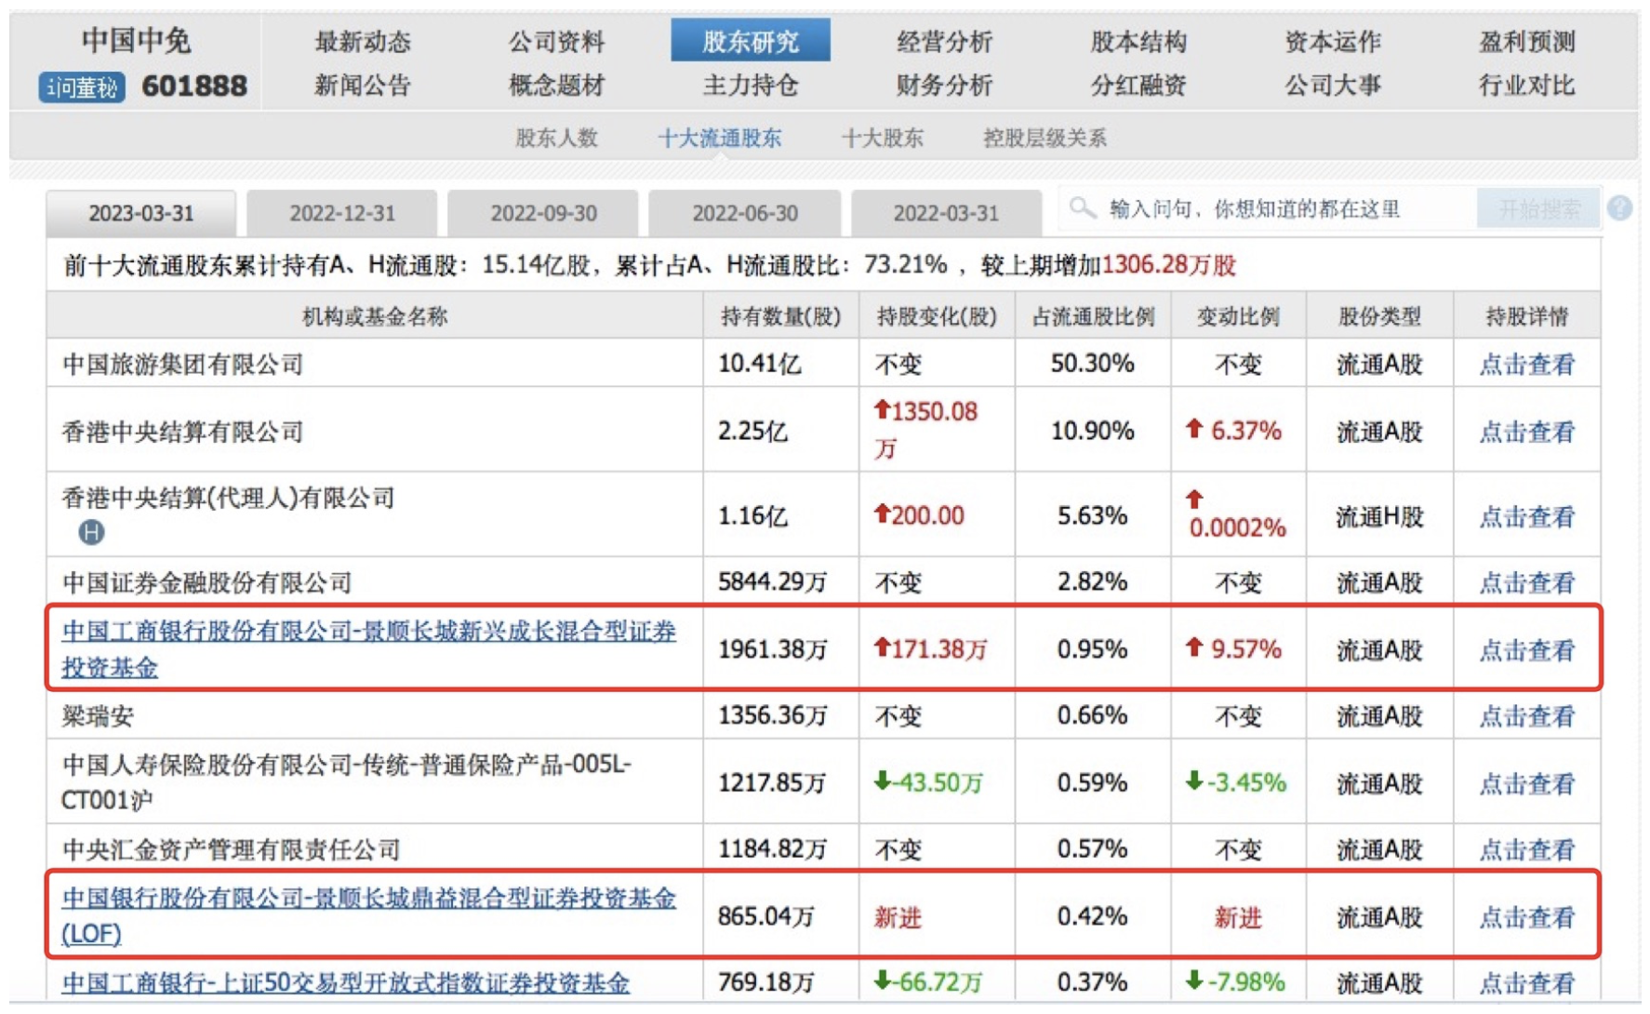
Task: Click 点击查看 for 中国人寿保险 row
Action: (x=1526, y=782)
